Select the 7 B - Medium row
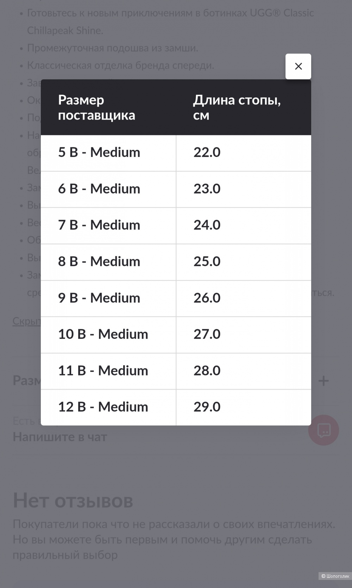 [176, 226]
